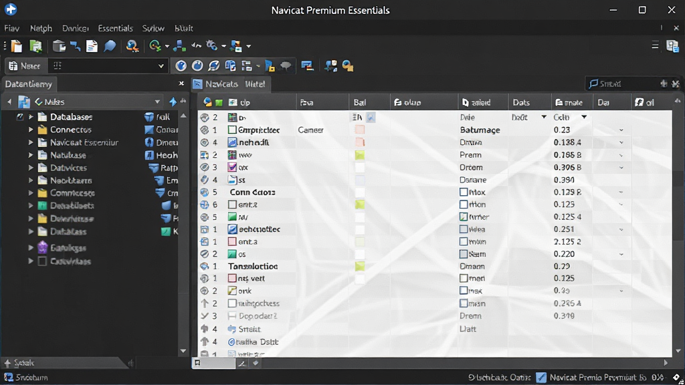Click the green swatch in ent.z row
Viewport: 685px width, 385px height.
(359, 205)
